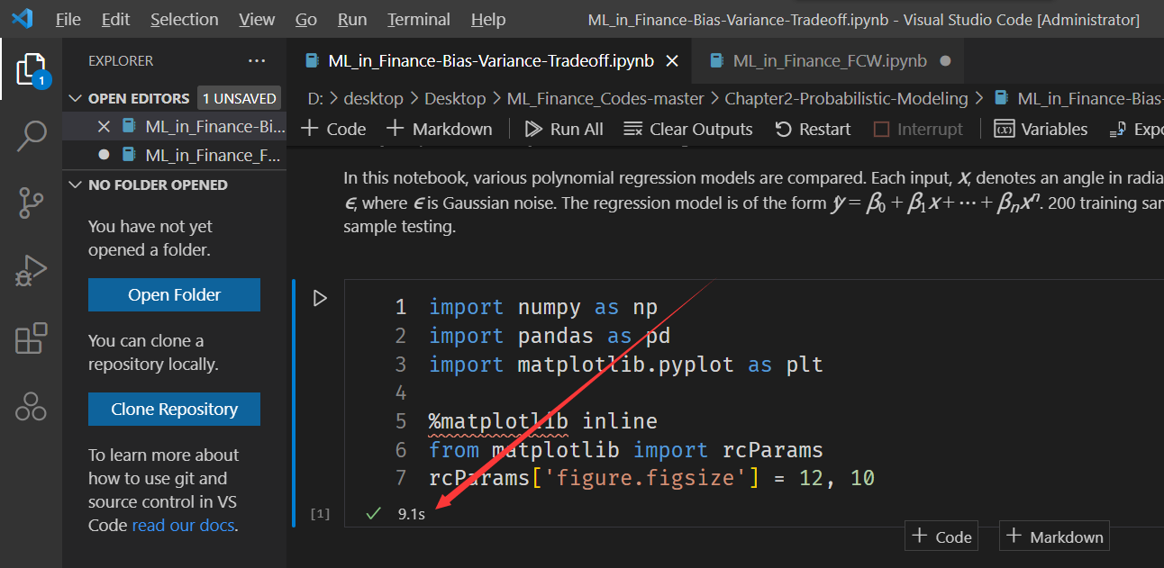
Task: Follow the read our docs link
Action: click(183, 525)
